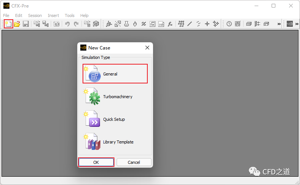Open the Help menu
Screen dimensions: 300x185
[x=84, y=15]
